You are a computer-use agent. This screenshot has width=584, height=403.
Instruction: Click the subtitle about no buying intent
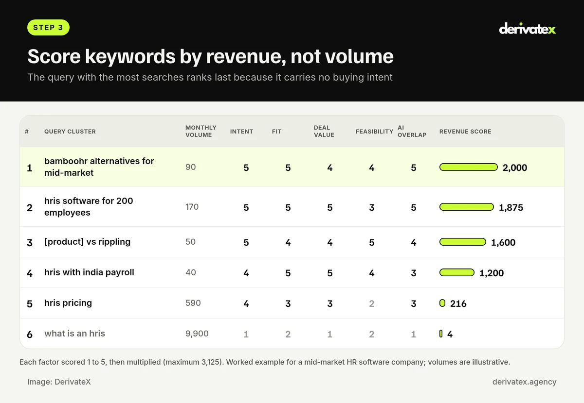point(210,77)
